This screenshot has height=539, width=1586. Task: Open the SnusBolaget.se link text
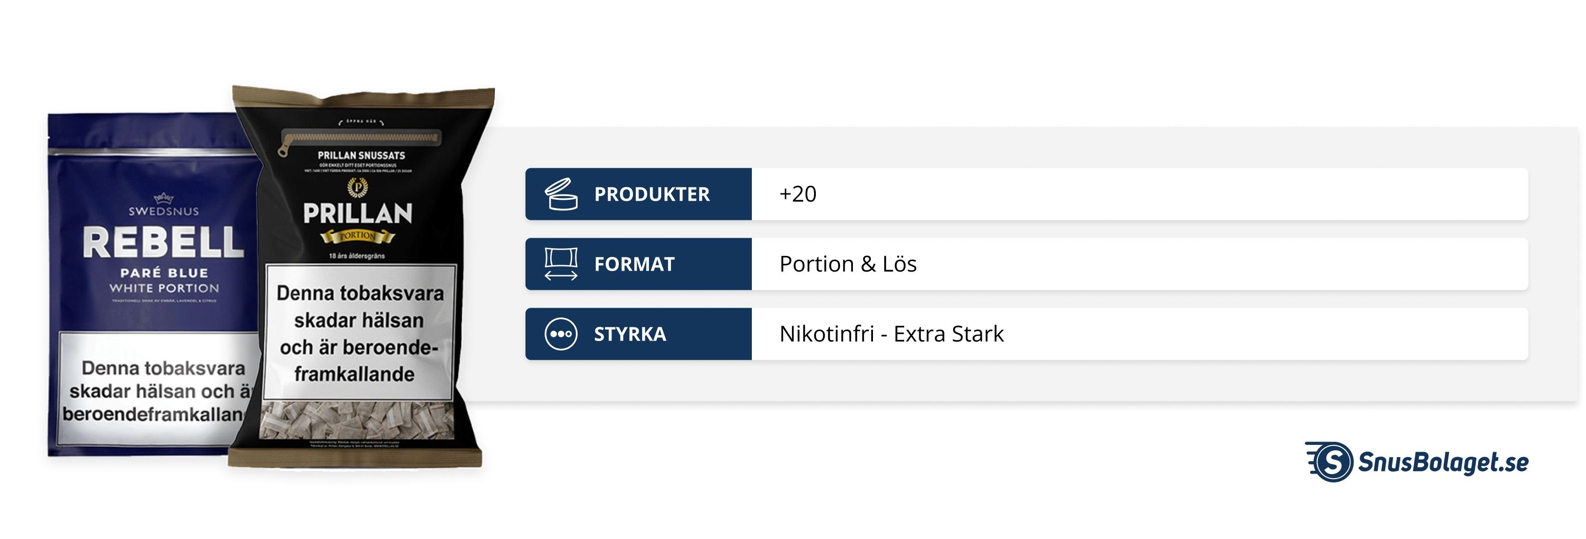click(1442, 462)
